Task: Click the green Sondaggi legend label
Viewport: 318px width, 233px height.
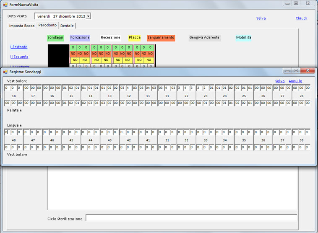Action: pos(55,37)
